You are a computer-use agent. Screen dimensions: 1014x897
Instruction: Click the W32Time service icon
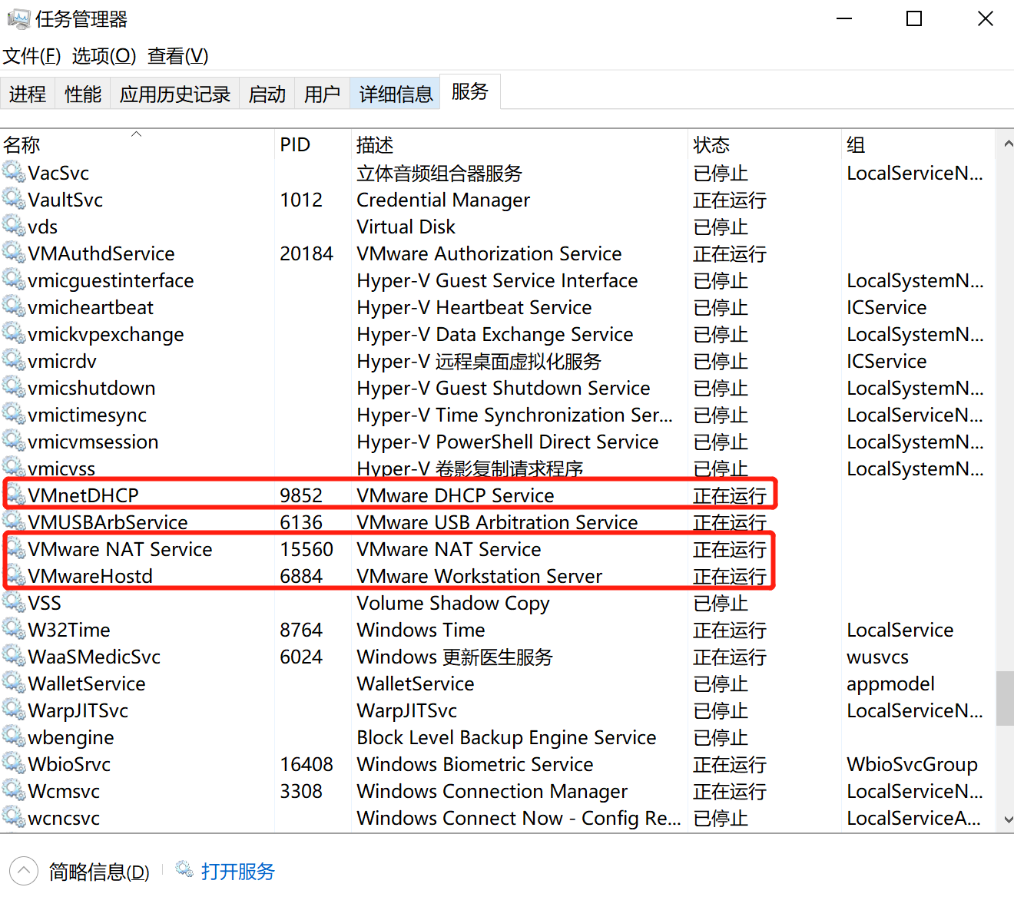coord(14,629)
